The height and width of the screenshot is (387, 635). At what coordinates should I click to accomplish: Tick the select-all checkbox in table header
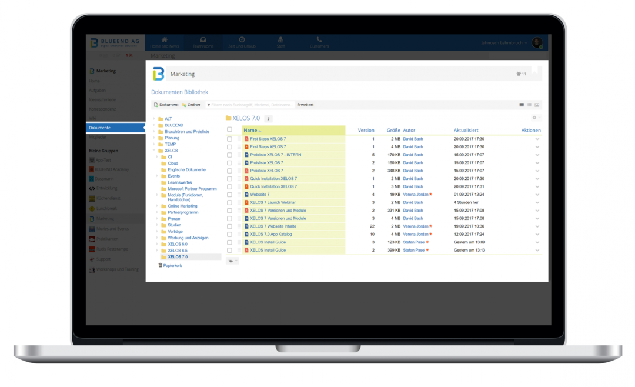[x=230, y=129]
